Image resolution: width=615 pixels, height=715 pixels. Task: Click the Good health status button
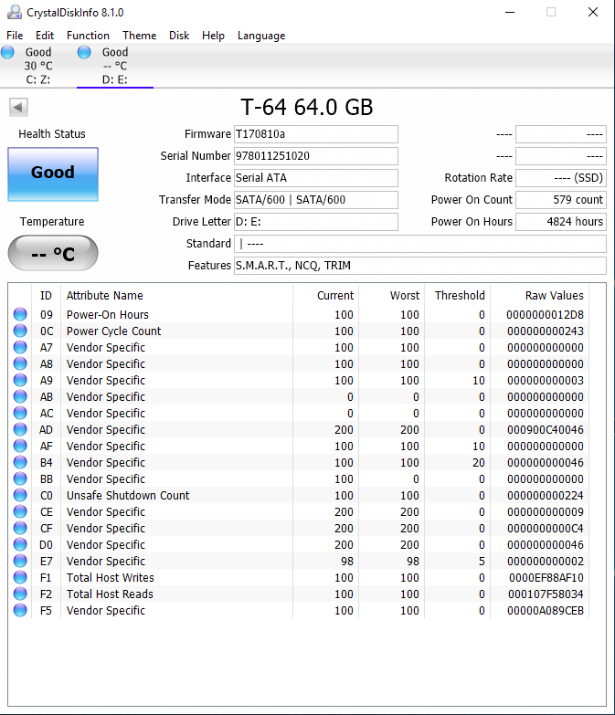tap(53, 173)
